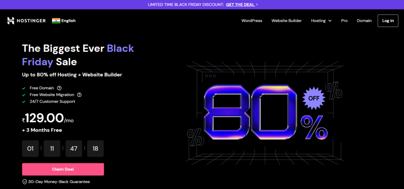Click the Free Domain checkmark
The width and height of the screenshot is (404, 189).
pyautogui.click(x=24, y=88)
